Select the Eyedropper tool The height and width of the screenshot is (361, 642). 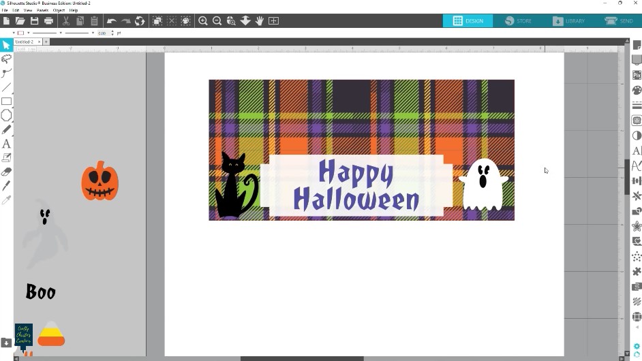click(6, 200)
